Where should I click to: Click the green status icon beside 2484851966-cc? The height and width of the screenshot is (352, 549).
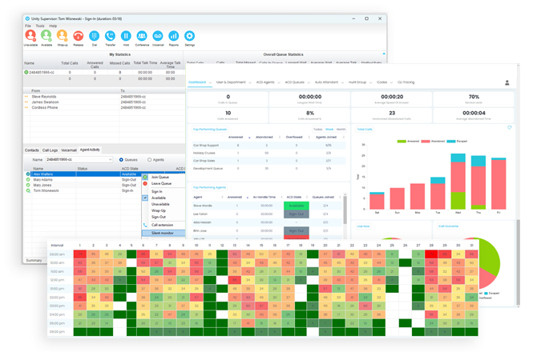point(26,72)
